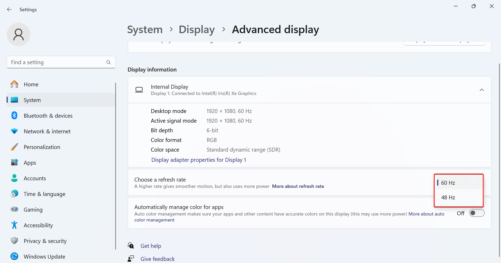The width and height of the screenshot is (501, 263).
Task: Click the Active signal mode value
Action: click(x=229, y=121)
